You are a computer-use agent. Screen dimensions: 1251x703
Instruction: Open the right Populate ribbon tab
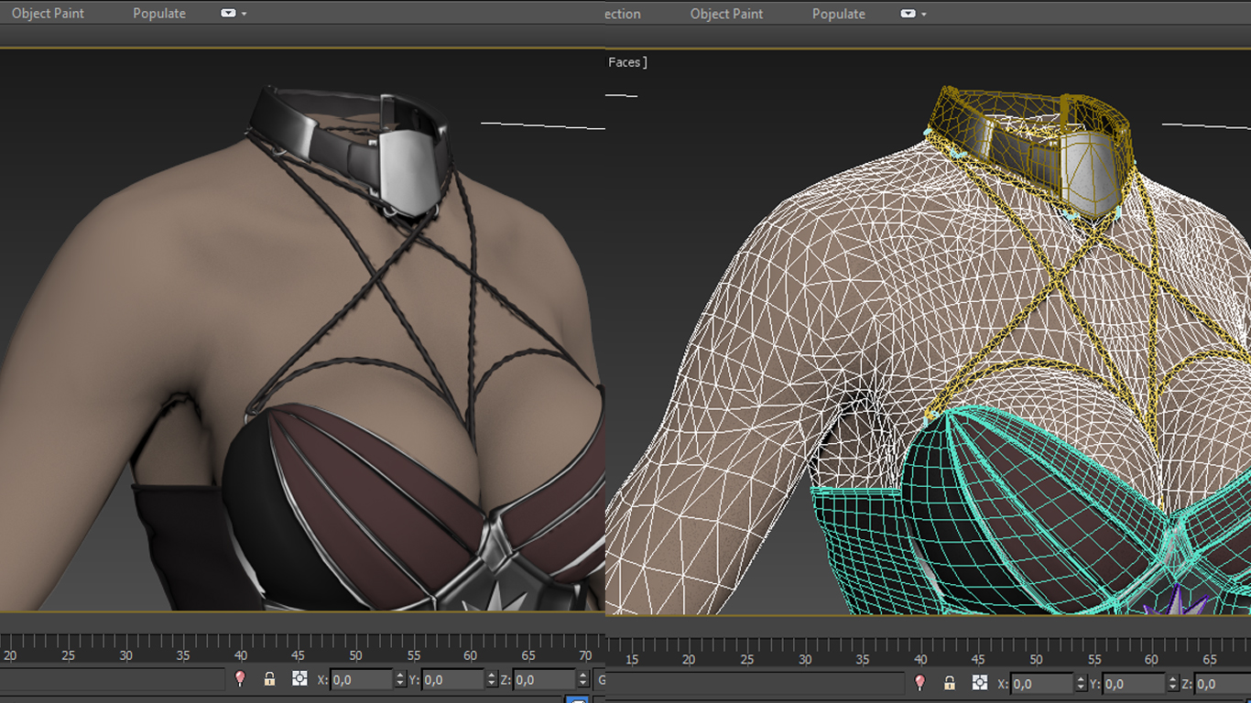[838, 14]
